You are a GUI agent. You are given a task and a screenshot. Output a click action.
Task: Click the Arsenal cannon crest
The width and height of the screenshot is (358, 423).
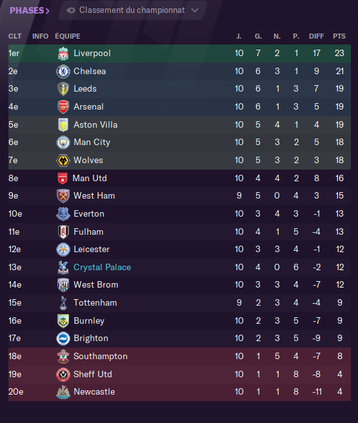[x=63, y=107]
